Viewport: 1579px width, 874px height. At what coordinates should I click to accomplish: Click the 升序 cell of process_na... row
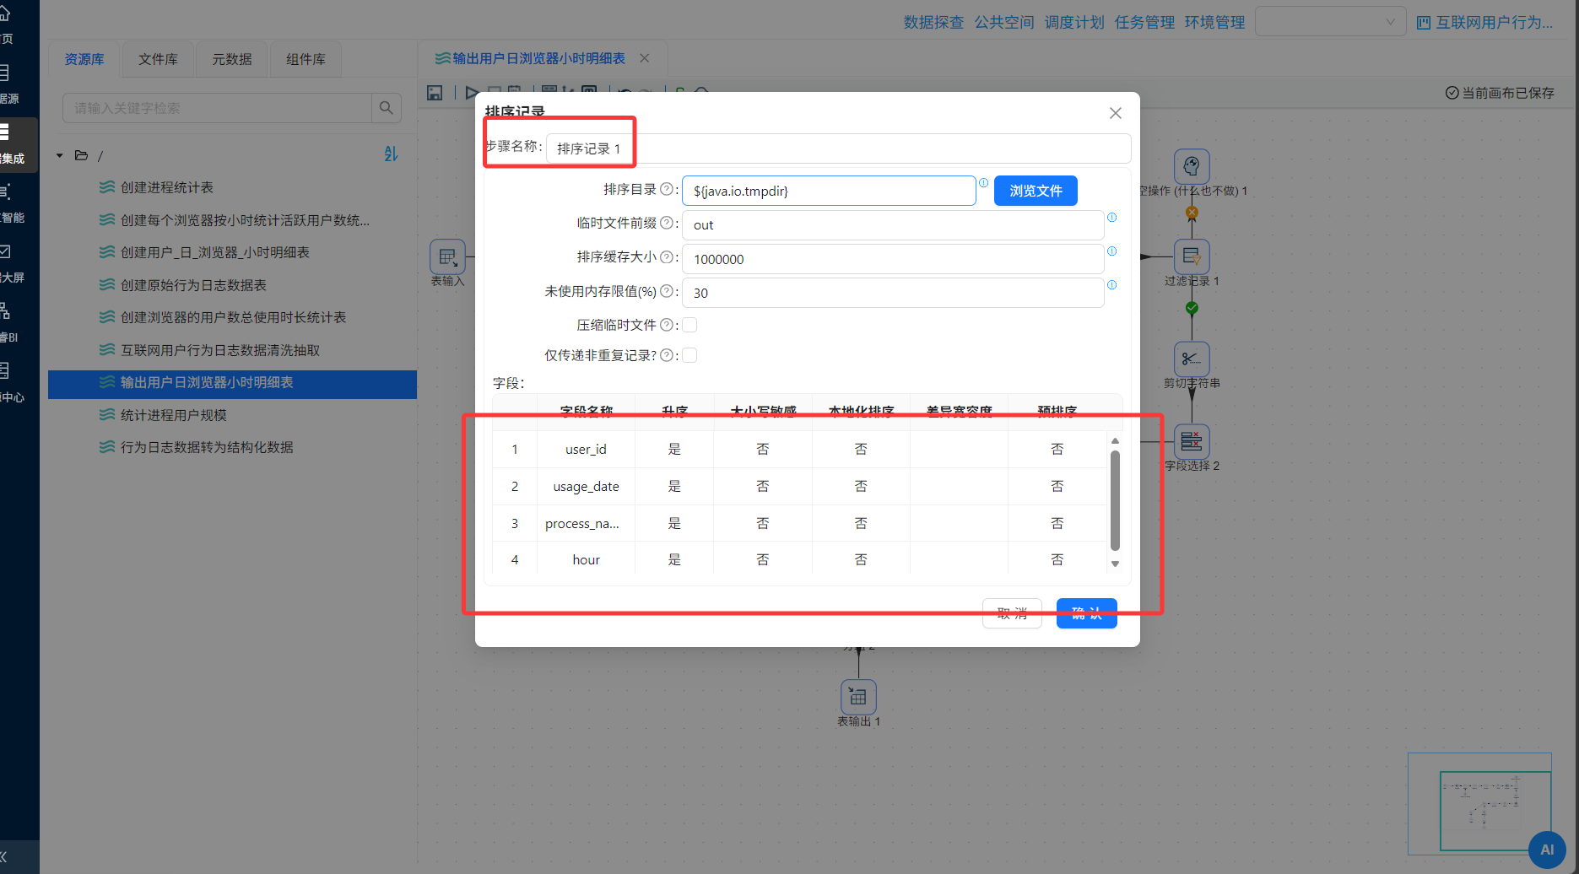674,524
